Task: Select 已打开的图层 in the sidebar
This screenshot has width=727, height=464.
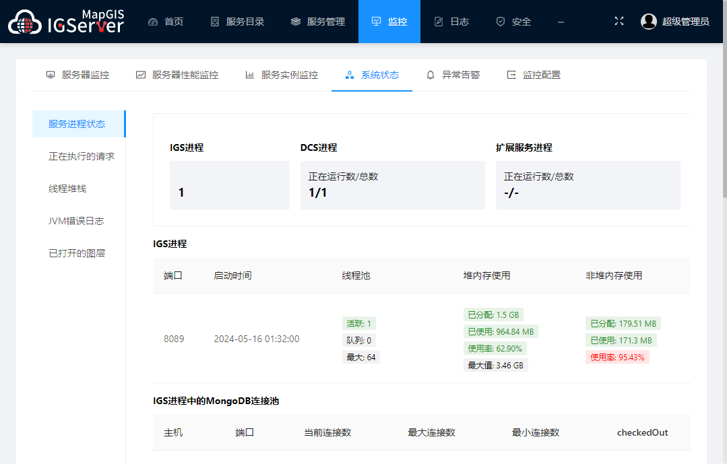Action: click(77, 253)
